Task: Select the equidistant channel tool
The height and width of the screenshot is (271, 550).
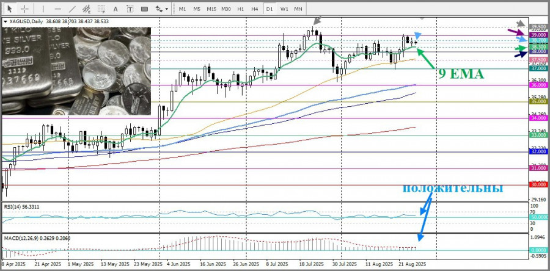Action: (x=87, y=9)
